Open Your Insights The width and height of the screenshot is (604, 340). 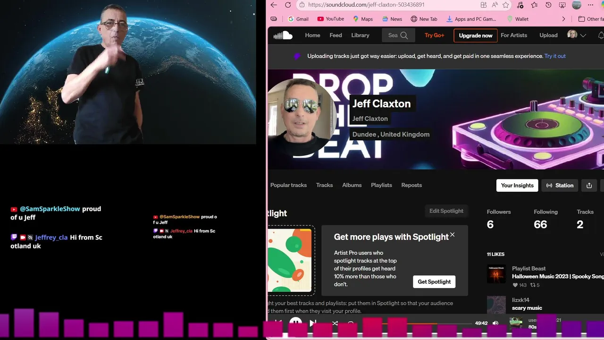(x=517, y=186)
